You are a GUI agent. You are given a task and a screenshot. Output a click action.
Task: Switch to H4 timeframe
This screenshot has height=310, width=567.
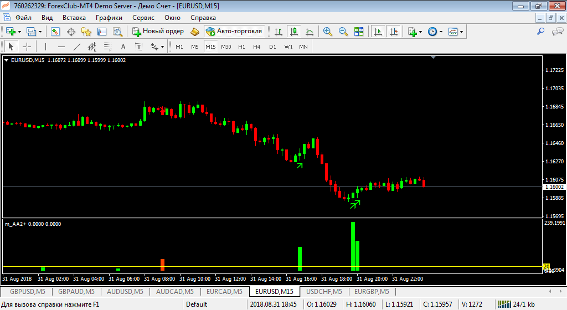(257, 46)
